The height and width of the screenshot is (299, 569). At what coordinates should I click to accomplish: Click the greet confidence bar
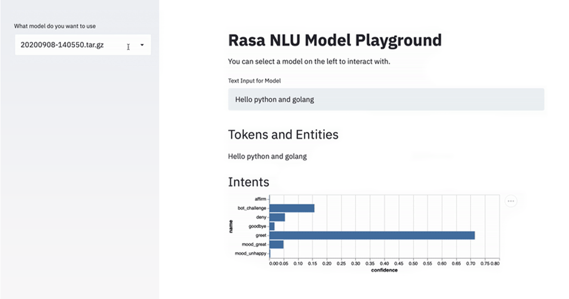tap(372, 236)
